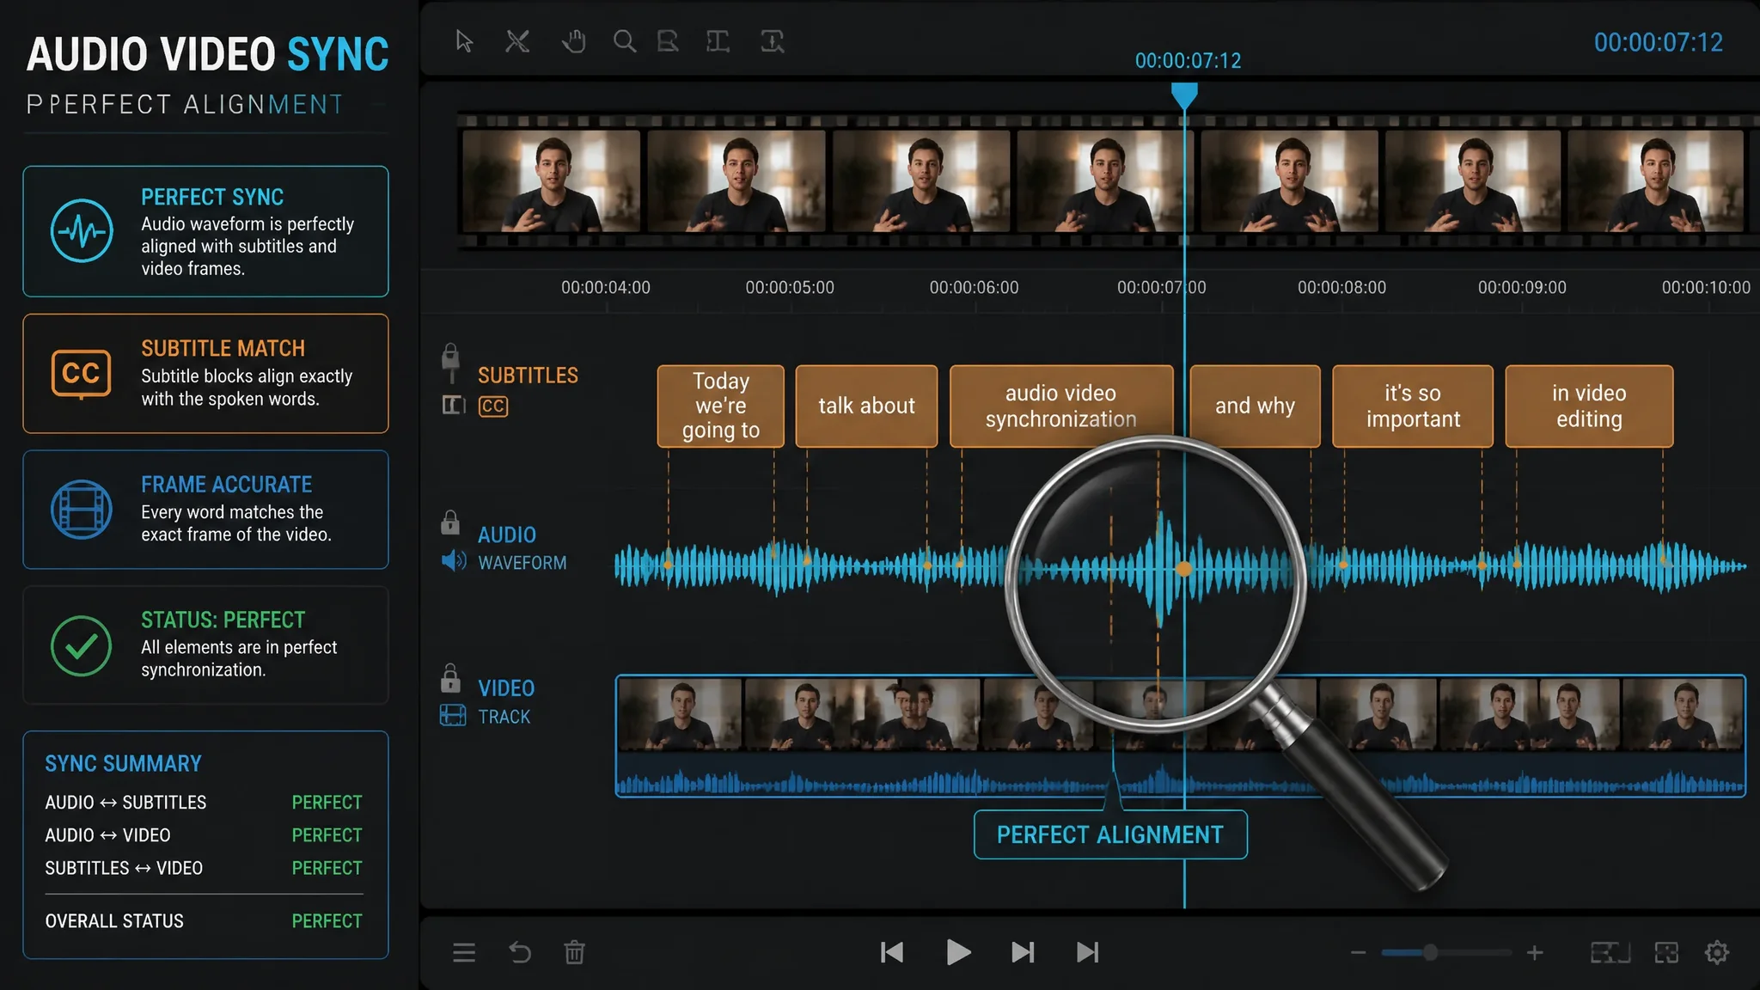
Task: Choose the magnifier zoom tool in toolbar
Action: click(625, 41)
